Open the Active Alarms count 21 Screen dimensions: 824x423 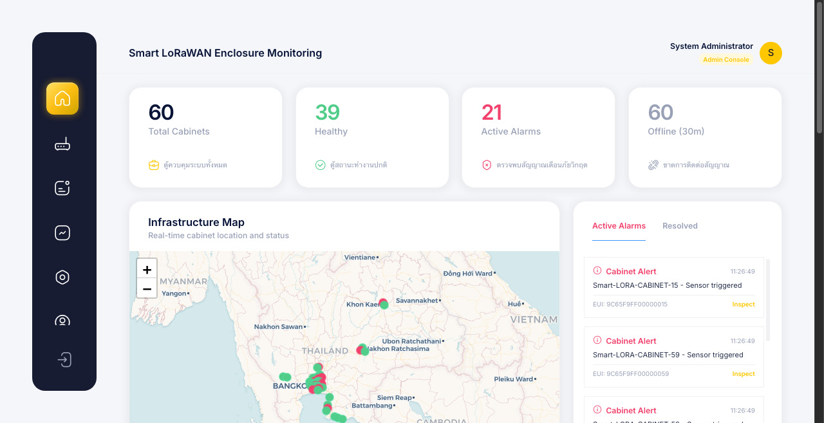492,112
